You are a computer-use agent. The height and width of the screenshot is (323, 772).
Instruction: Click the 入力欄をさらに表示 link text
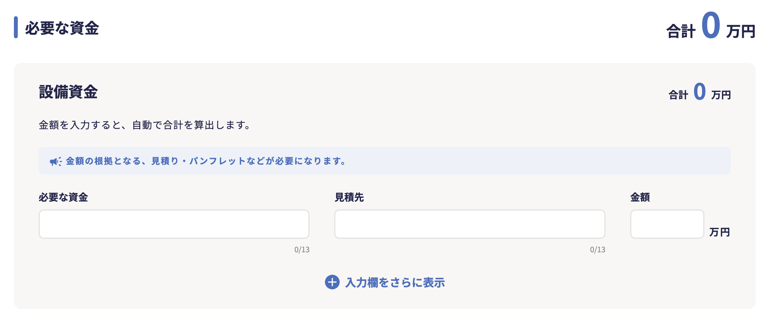click(x=395, y=282)
